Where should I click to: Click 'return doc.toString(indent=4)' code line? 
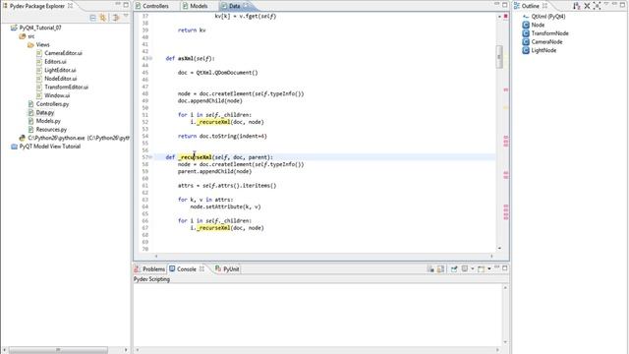[222, 136]
